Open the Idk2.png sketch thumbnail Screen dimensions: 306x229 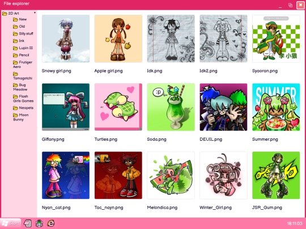point(223,38)
